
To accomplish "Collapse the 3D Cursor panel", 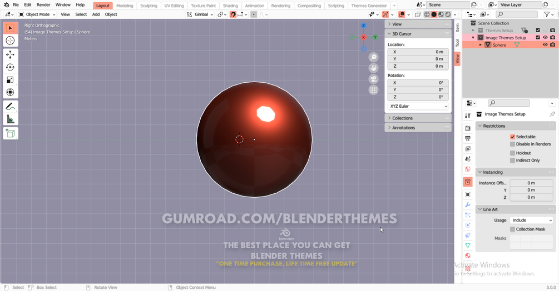I will [x=389, y=34].
